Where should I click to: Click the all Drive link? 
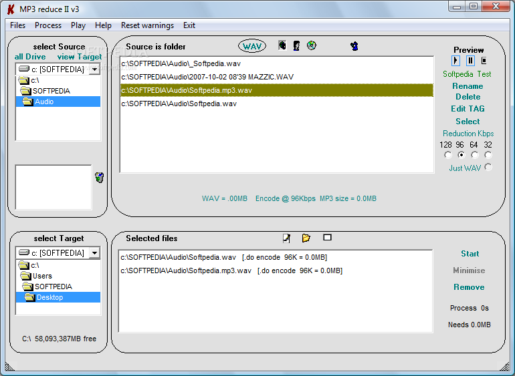[30, 57]
